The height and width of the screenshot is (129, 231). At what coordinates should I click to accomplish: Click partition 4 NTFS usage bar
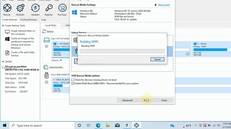(212, 50)
